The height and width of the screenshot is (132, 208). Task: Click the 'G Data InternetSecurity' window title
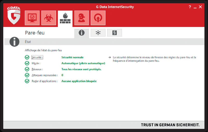click(x=115, y=7)
